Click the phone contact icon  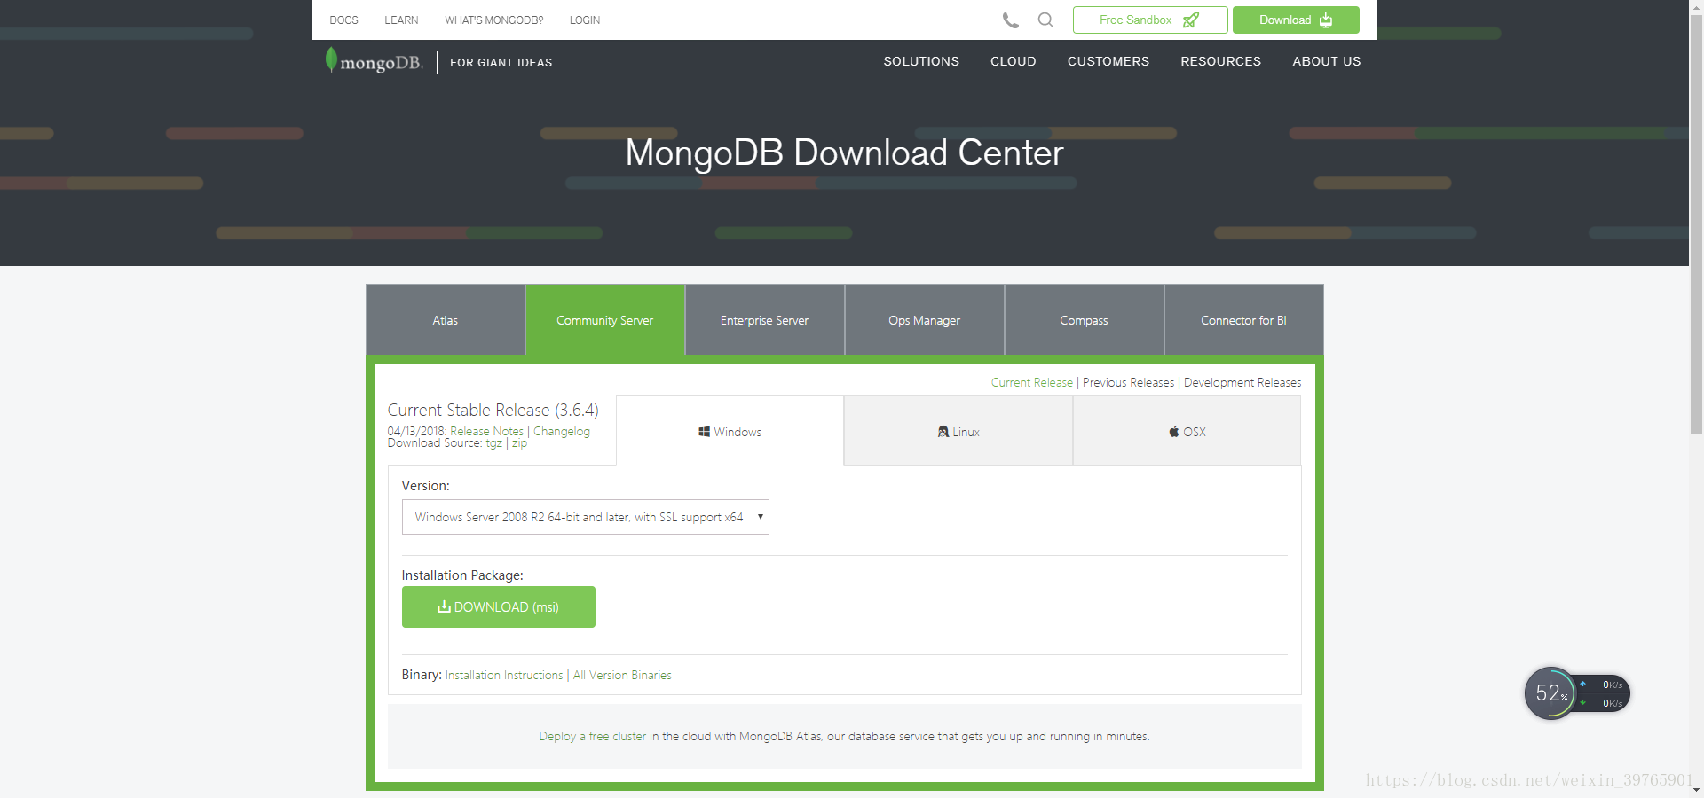[x=1011, y=20]
